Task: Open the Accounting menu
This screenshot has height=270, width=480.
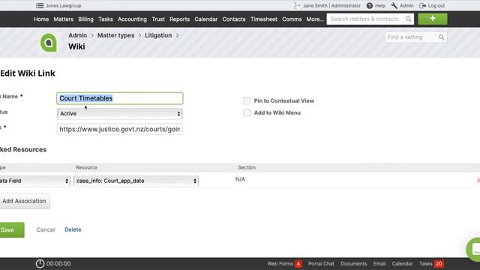Action: pyautogui.click(x=132, y=19)
